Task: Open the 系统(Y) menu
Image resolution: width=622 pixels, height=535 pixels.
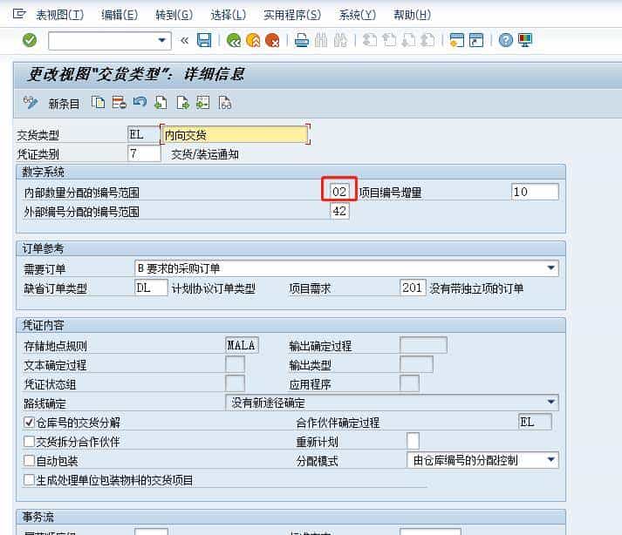Action: 357,15
